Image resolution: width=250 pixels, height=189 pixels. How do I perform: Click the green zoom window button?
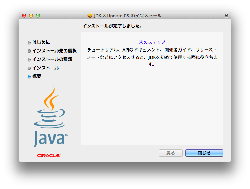[38, 16]
